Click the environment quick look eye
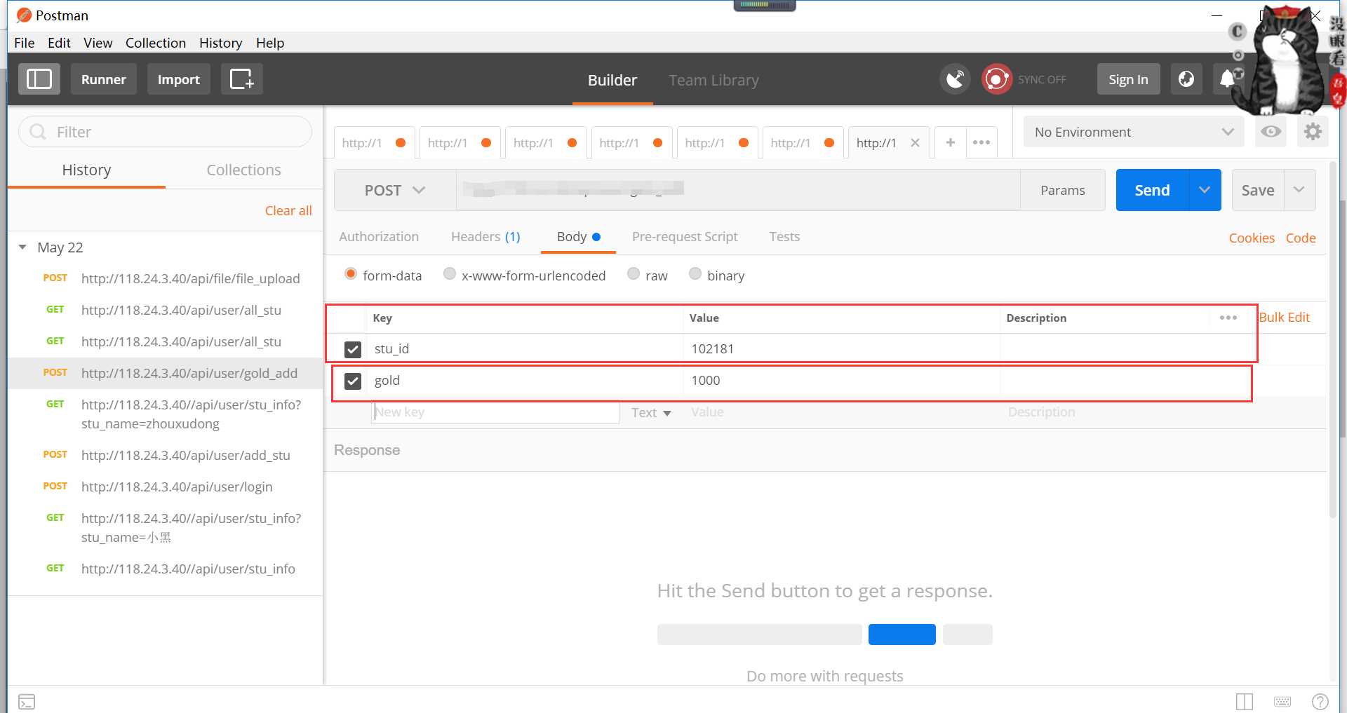The image size is (1347, 713). (1271, 132)
